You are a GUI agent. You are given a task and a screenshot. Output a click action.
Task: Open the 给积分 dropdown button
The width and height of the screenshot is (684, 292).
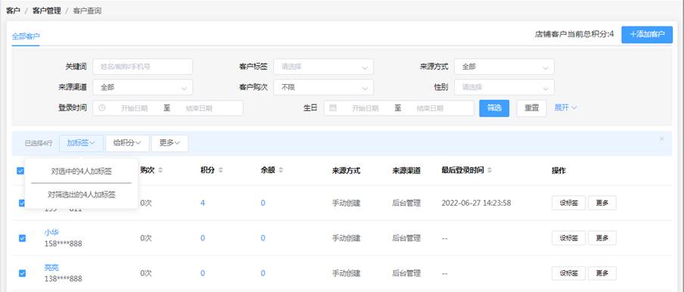tap(127, 143)
